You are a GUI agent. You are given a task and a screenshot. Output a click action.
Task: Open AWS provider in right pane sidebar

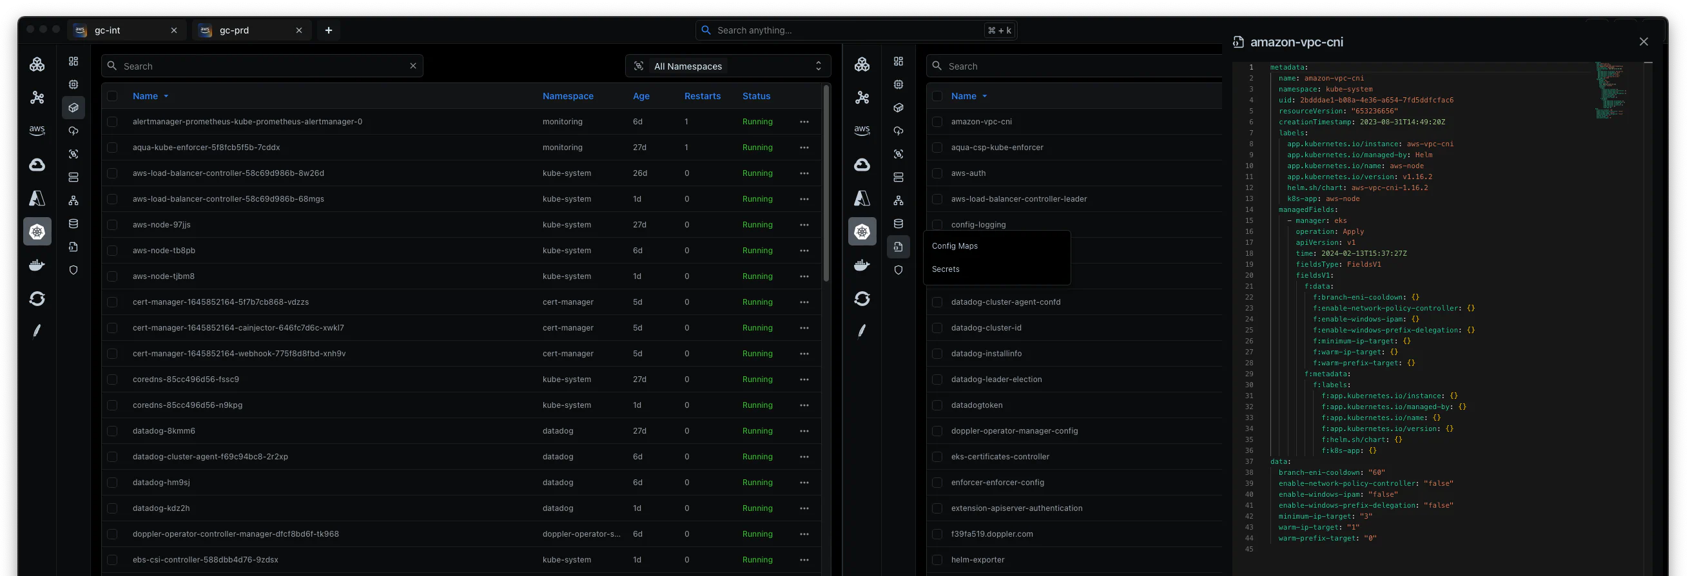[862, 130]
